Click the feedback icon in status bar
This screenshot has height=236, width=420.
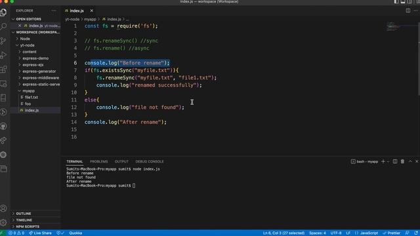pos(407,233)
